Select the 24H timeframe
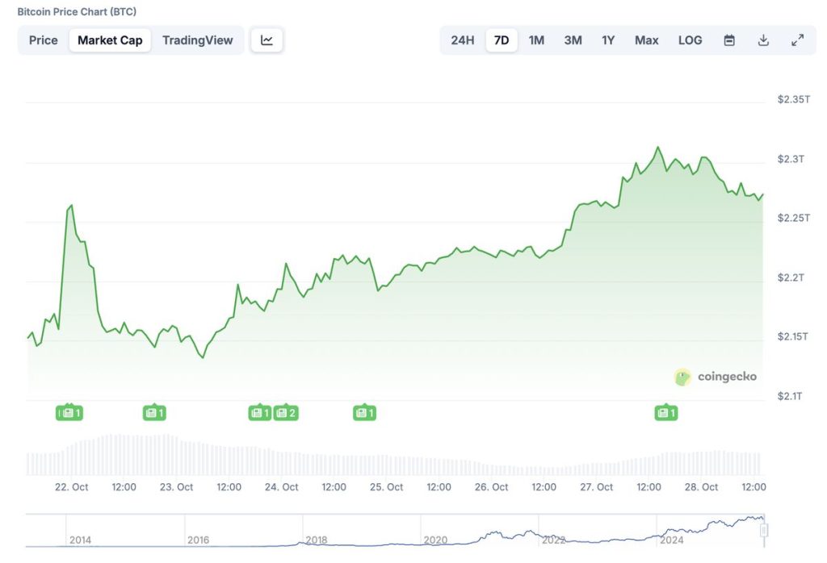Viewport: 827px width, 563px height. click(x=463, y=40)
